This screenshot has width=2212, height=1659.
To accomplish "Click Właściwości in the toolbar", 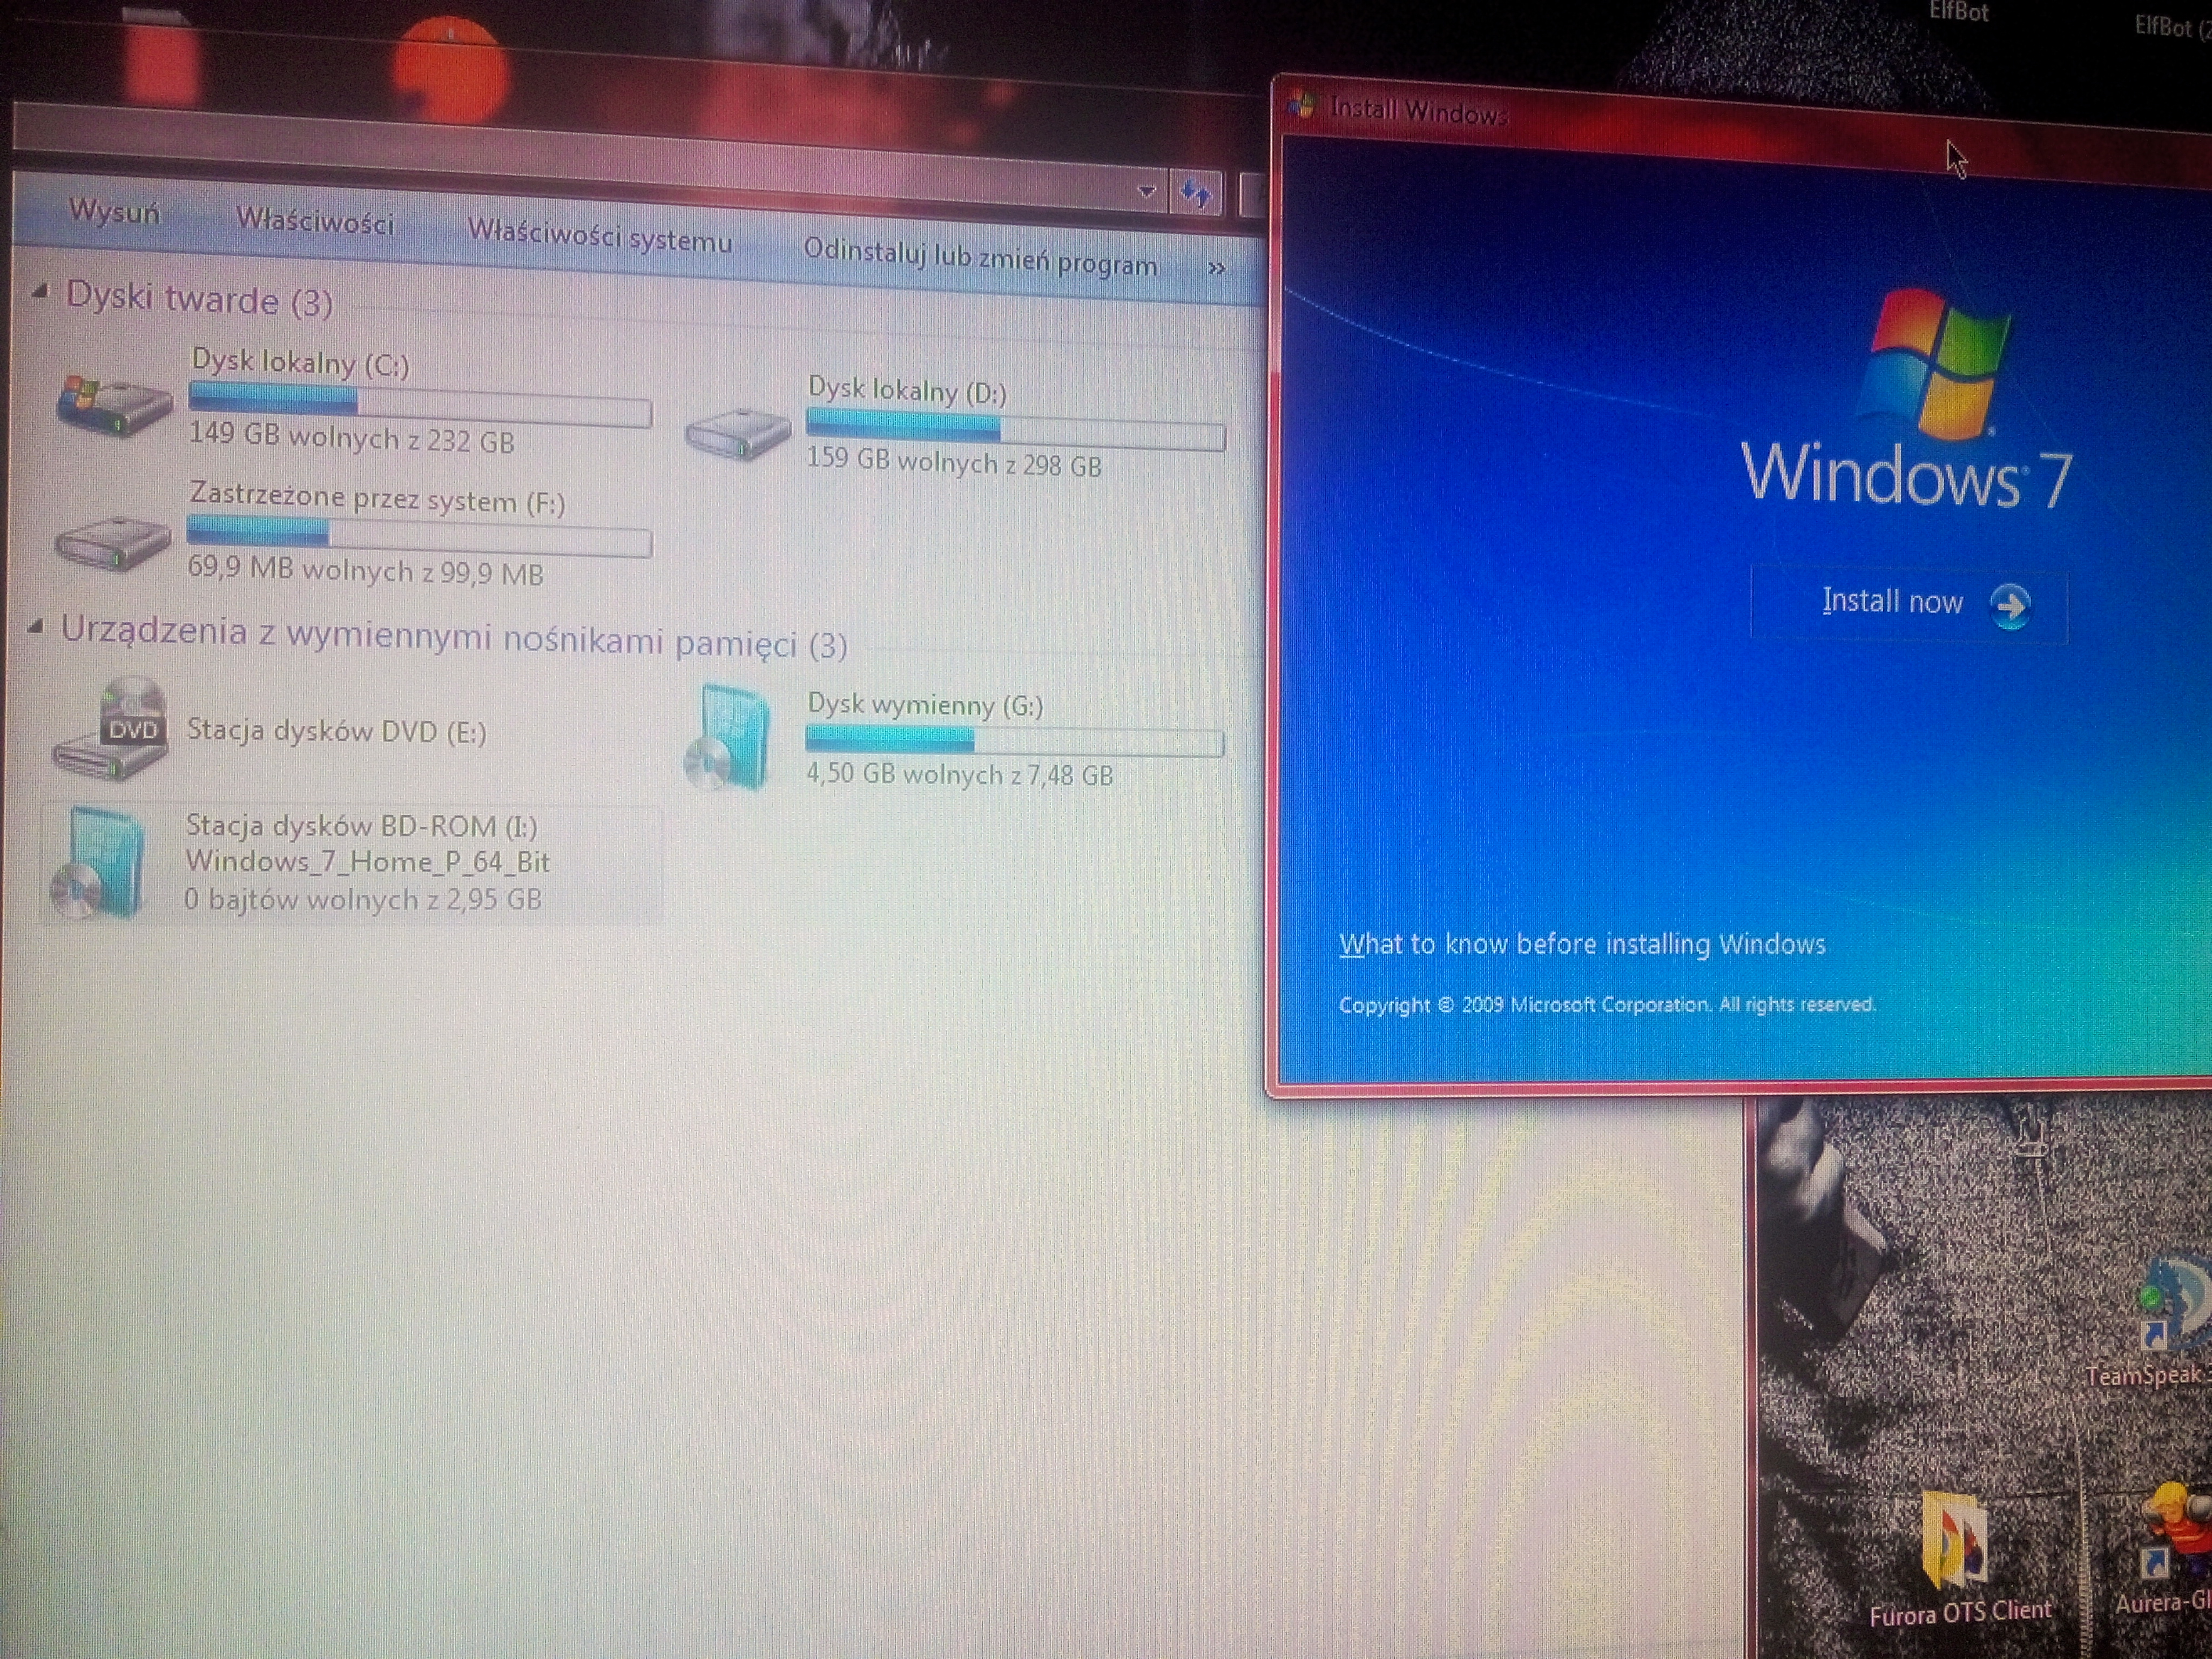I will [315, 221].
